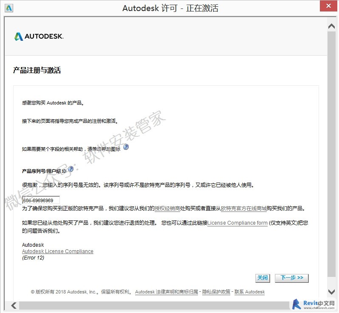
Task: Click the Autodesk app icon in title bar
Action: (9, 8)
